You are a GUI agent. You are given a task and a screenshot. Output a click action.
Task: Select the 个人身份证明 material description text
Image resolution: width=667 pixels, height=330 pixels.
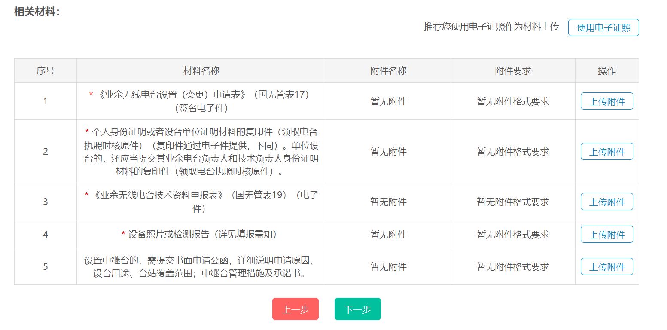pyautogui.click(x=201, y=151)
